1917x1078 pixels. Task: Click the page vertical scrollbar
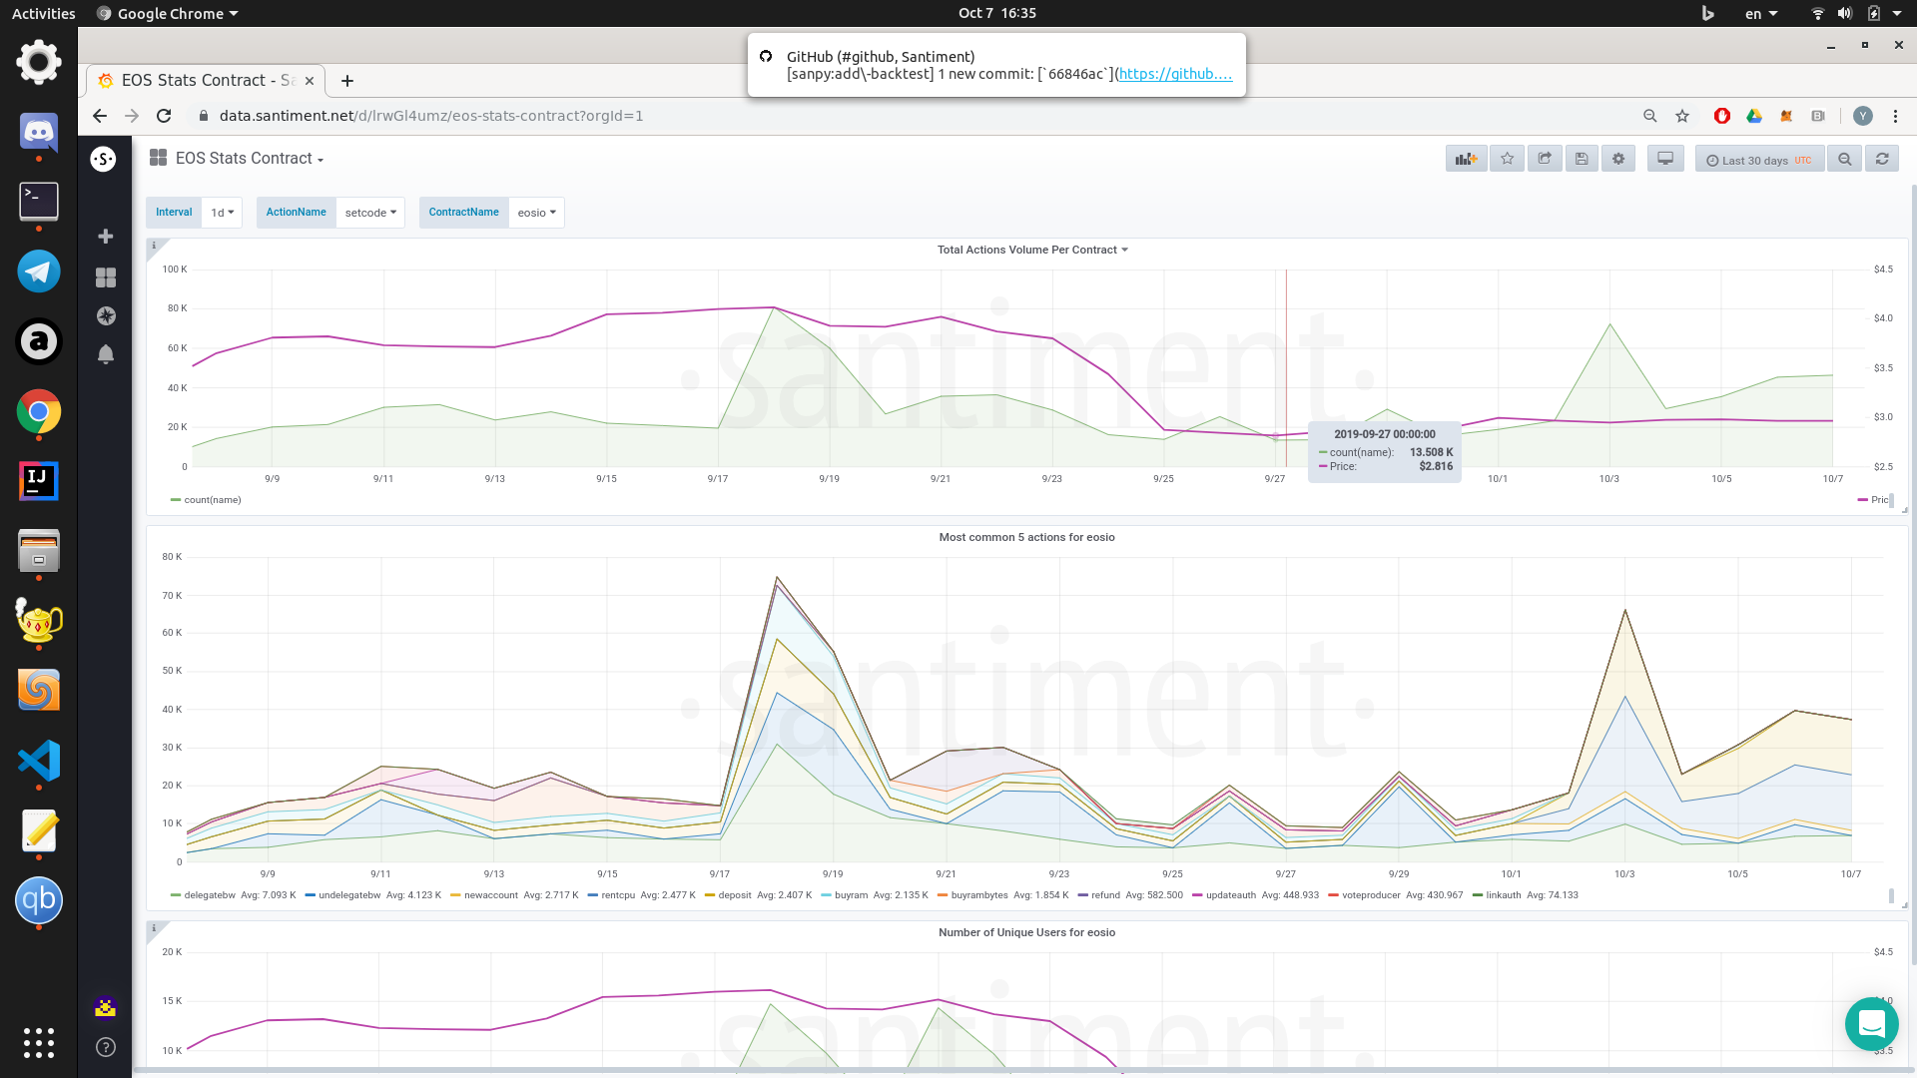[x=1912, y=574]
